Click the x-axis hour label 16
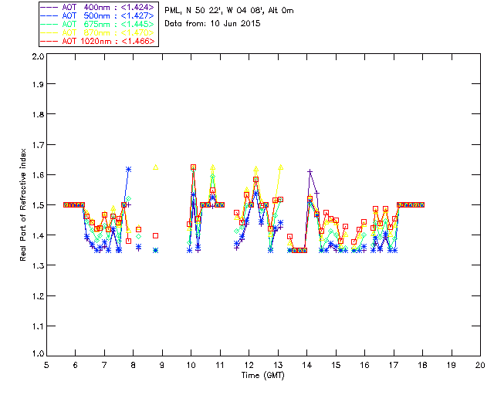 (x=365, y=365)
